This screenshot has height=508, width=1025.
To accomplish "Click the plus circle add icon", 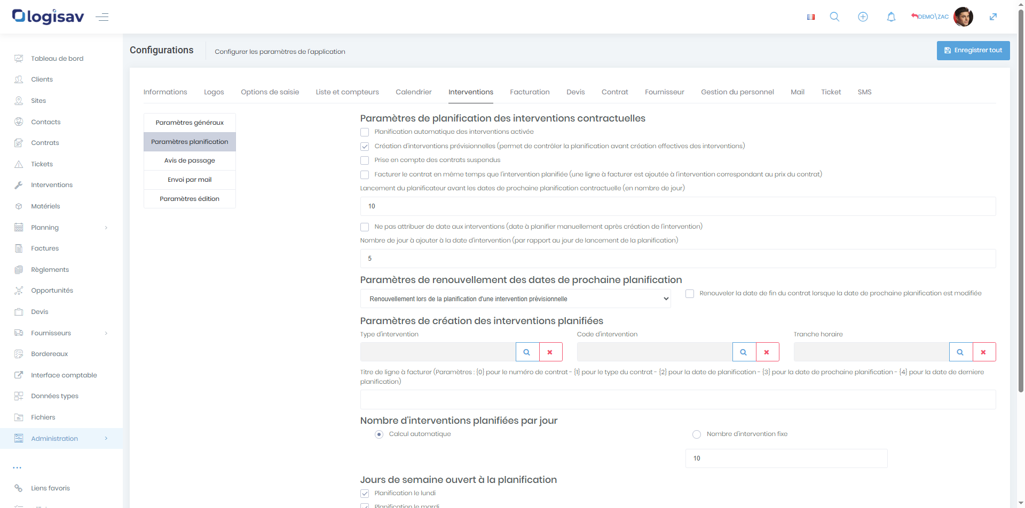I will pos(863,17).
